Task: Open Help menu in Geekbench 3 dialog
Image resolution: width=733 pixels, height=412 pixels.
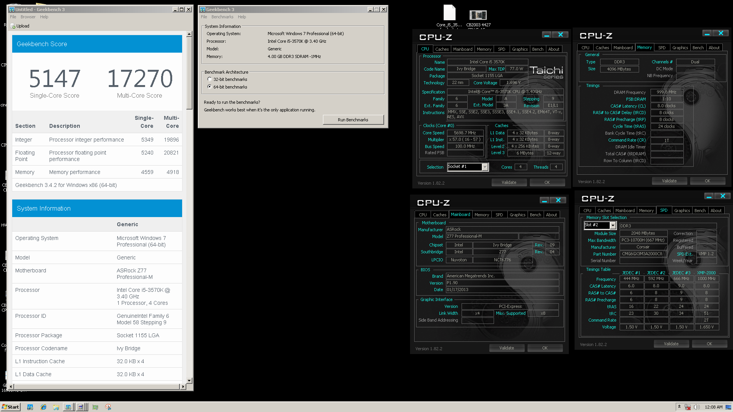Action: [x=242, y=17]
